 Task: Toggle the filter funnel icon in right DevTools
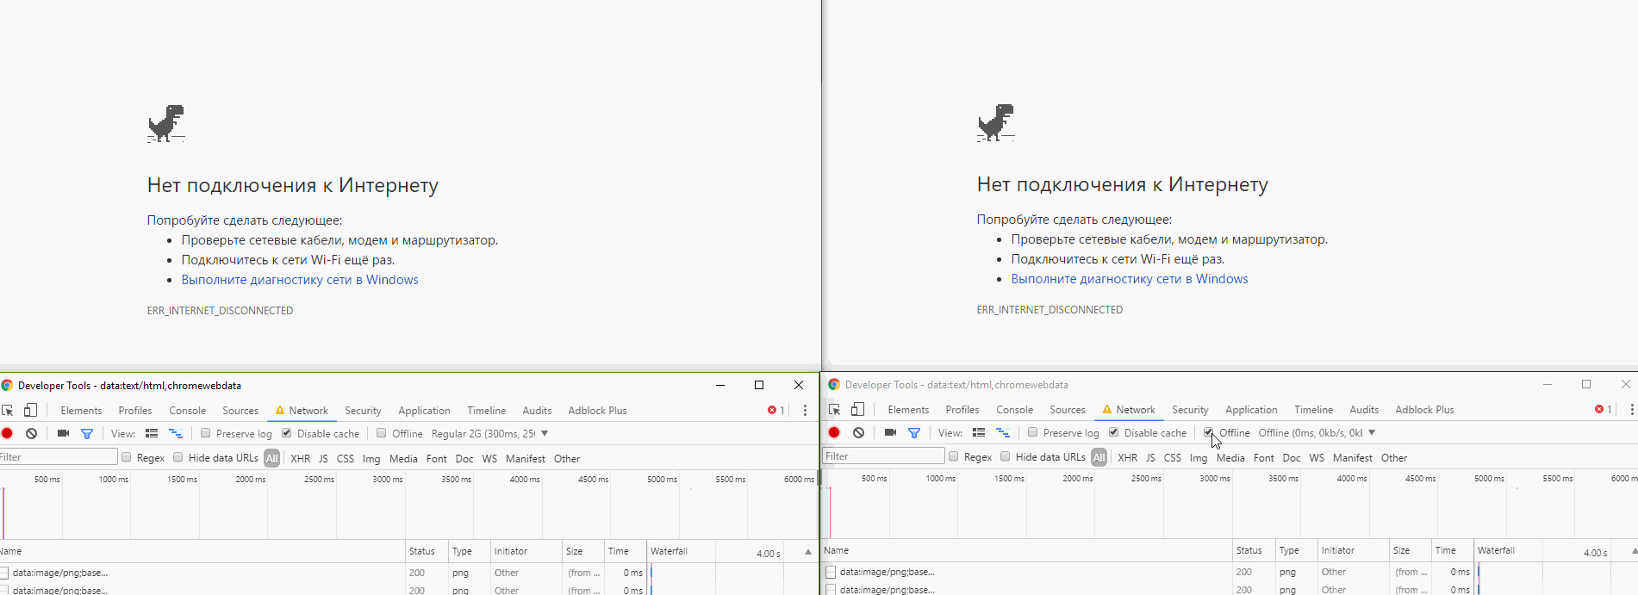914,433
